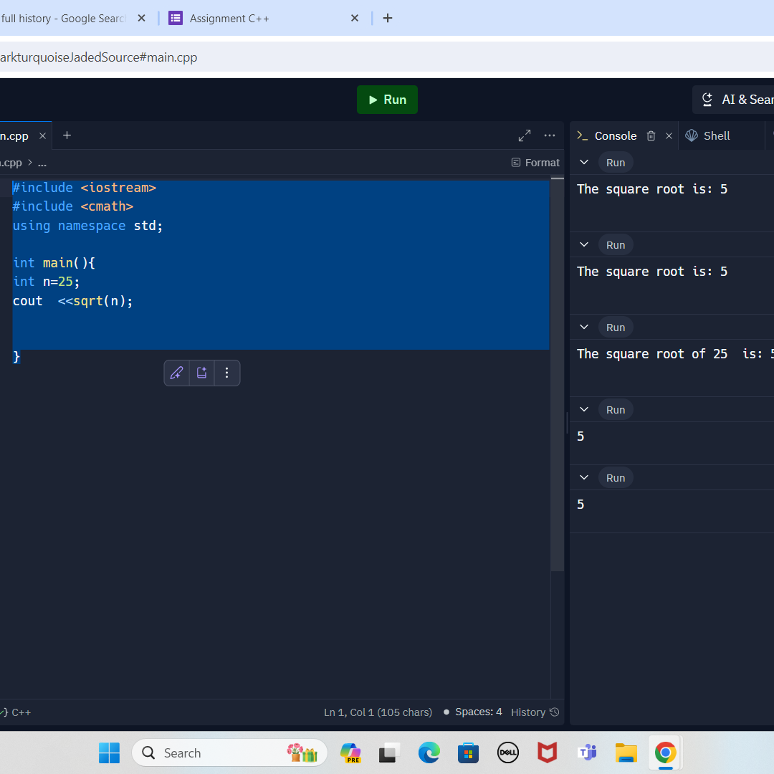Switch to Assignment C++ browser tab
Viewport: 774px width, 774px height.
[x=229, y=19]
